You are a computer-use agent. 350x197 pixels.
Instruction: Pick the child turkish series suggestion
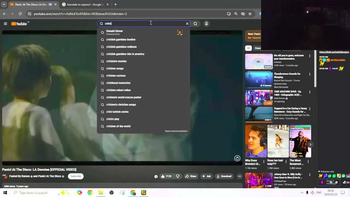click(x=143, y=112)
